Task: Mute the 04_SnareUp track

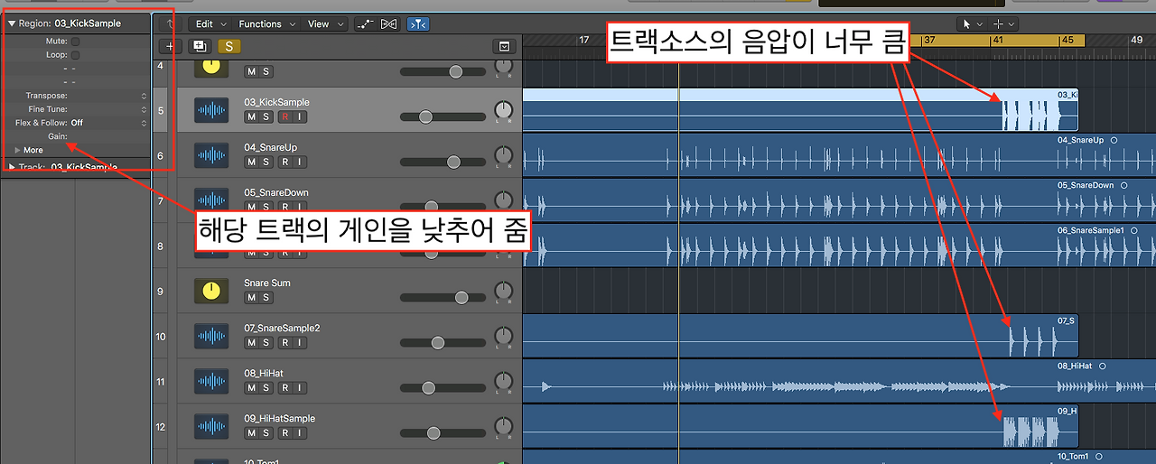Action: [x=251, y=162]
